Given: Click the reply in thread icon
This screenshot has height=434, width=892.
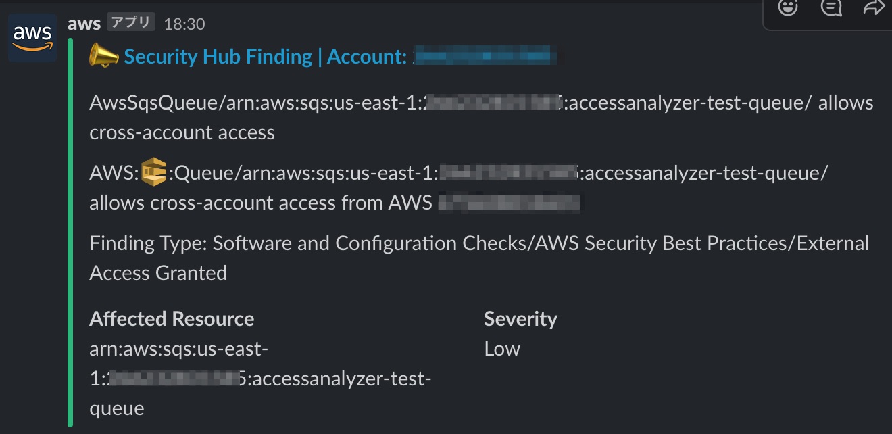Looking at the screenshot, I should point(831,7).
